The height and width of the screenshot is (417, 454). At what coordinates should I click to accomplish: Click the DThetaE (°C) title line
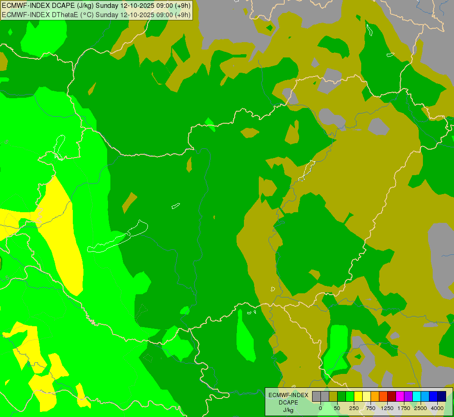click(x=96, y=15)
